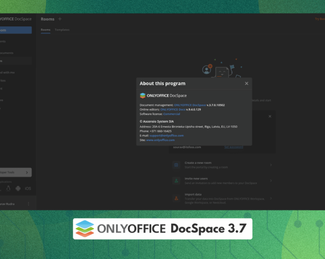Click the Create a new room icon
Viewport: 325px width, 259px height.
point(176,165)
